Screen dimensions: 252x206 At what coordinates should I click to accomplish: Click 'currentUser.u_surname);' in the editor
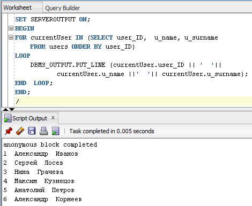205,74
